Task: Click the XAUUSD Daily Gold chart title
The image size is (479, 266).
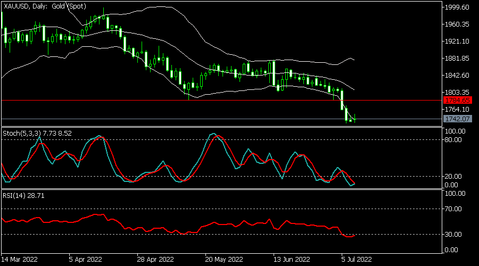Action: [x=45, y=6]
